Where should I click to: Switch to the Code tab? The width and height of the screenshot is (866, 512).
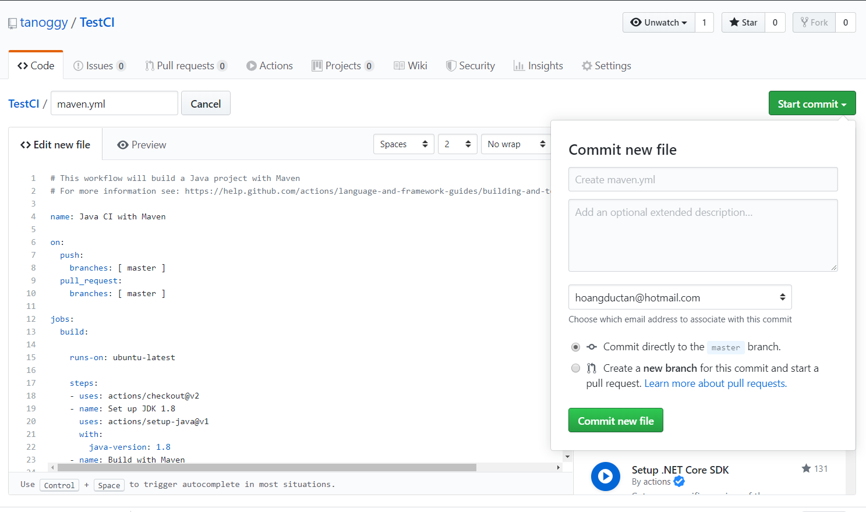(36, 66)
